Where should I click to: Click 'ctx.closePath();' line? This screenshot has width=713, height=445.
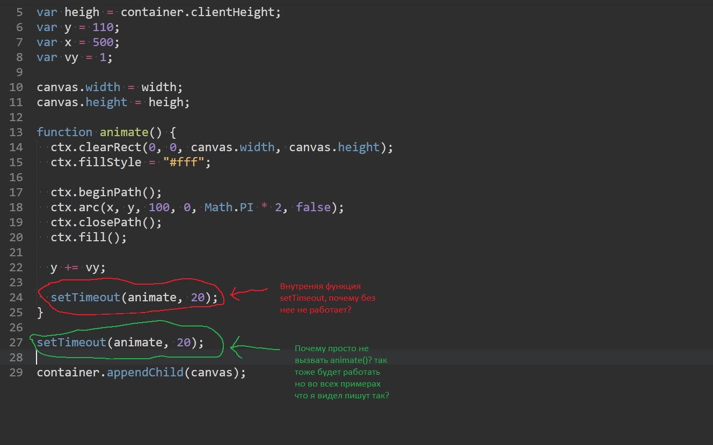106,222
